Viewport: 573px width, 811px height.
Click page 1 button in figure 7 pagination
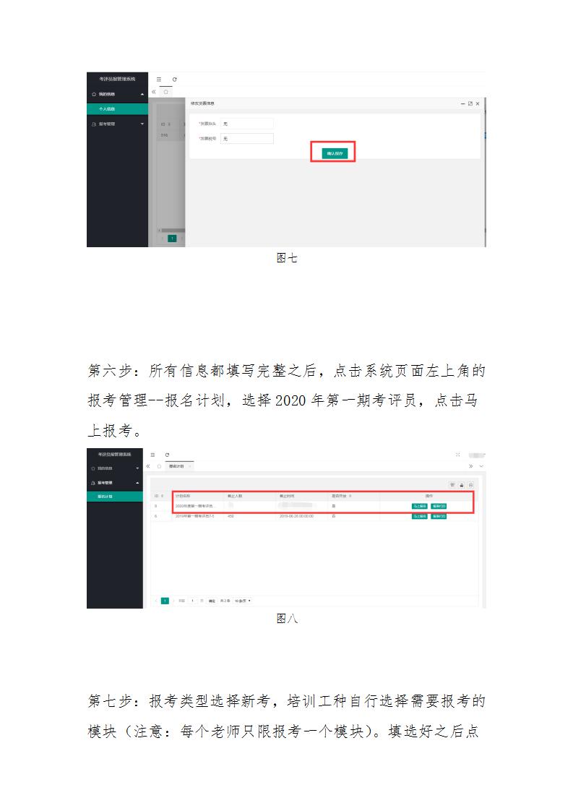coord(172,239)
